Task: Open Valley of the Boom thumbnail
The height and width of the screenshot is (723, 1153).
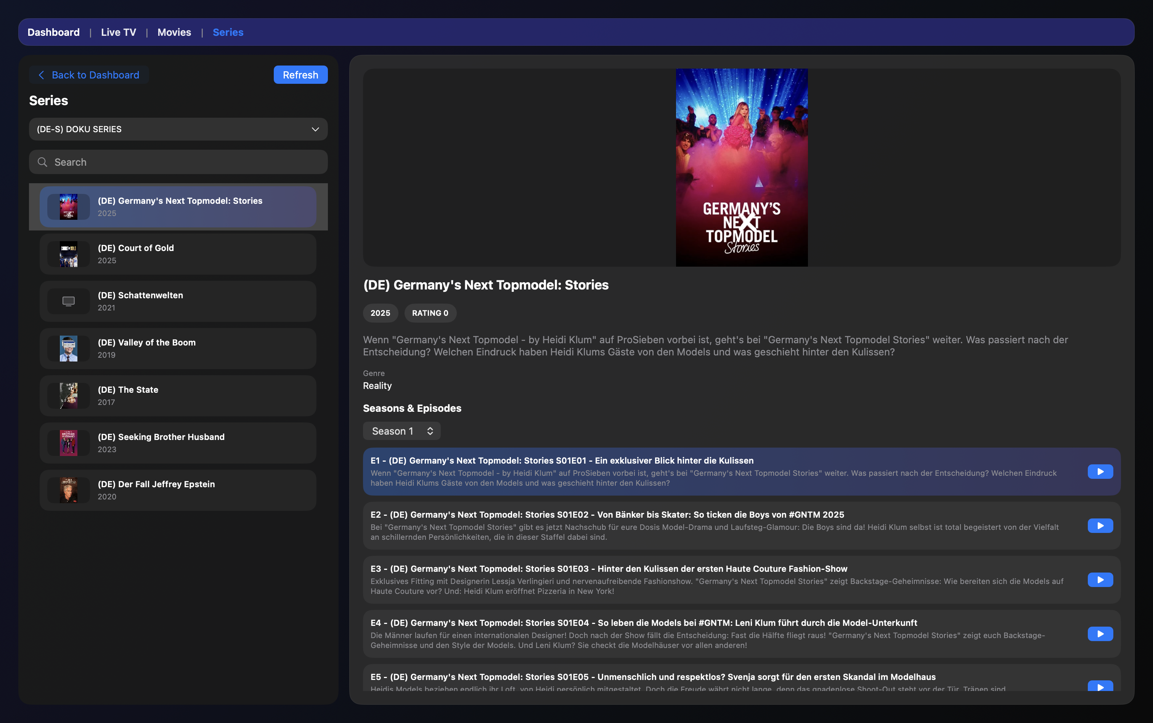Action: (x=69, y=349)
